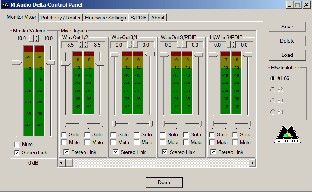Click the title bar application icon
This screenshot has width=312, height=192.
[5, 5]
